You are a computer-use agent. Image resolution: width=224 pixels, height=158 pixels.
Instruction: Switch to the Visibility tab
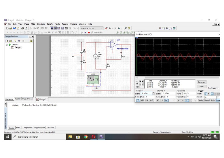click(18, 99)
